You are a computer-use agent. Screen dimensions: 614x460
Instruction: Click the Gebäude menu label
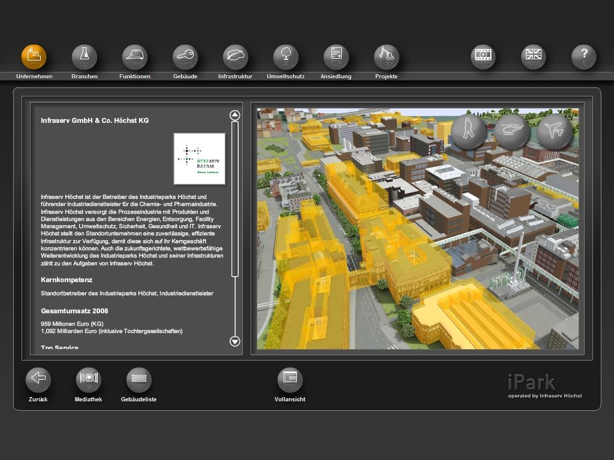pos(185,77)
